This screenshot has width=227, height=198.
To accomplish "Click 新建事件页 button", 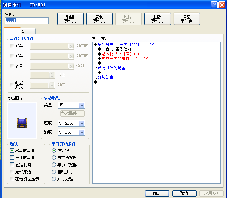I will 70,19.
